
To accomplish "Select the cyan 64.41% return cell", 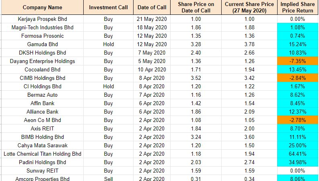I will tap(297, 154).
